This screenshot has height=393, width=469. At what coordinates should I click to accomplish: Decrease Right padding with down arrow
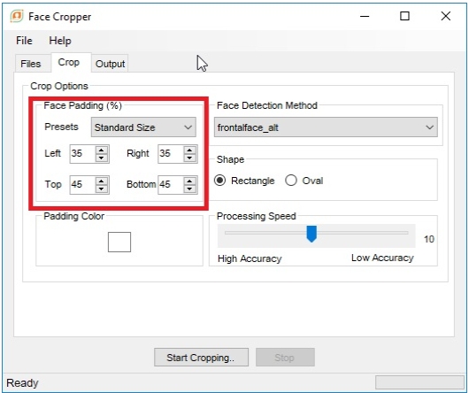coord(189,158)
